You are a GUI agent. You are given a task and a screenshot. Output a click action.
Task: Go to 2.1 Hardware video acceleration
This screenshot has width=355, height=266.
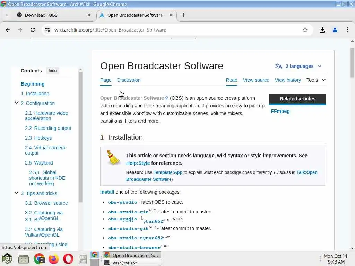tap(46, 116)
